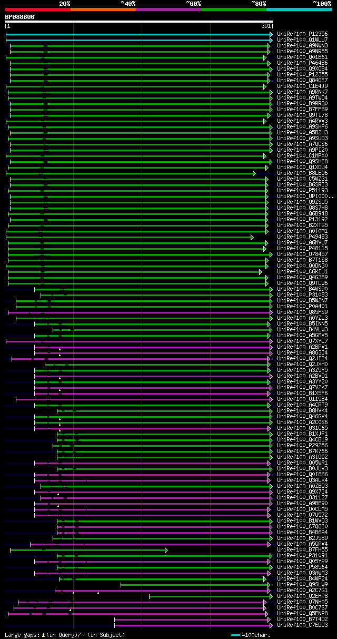Select label UniRef100_O78457
This screenshot has width=337, height=639.
302,254
